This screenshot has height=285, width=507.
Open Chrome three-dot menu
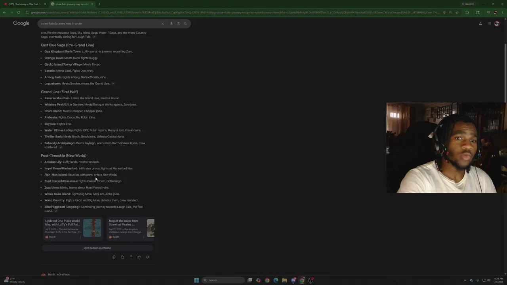pyautogui.click(x=503, y=12)
